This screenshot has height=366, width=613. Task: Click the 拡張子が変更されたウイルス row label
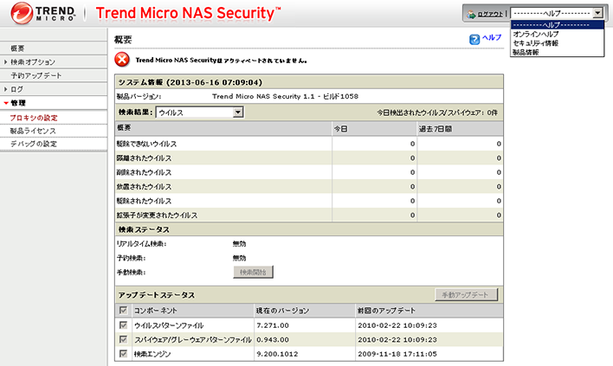click(x=157, y=215)
